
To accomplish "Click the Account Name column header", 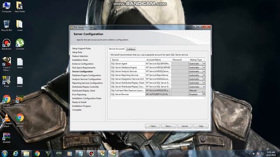I will pyautogui.click(x=158, y=60).
